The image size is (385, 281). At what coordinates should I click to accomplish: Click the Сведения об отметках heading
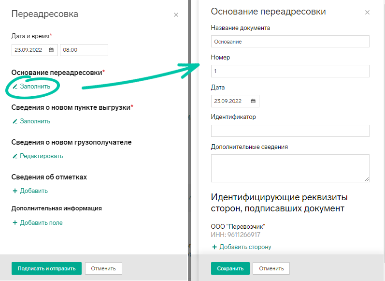[x=49, y=177]
